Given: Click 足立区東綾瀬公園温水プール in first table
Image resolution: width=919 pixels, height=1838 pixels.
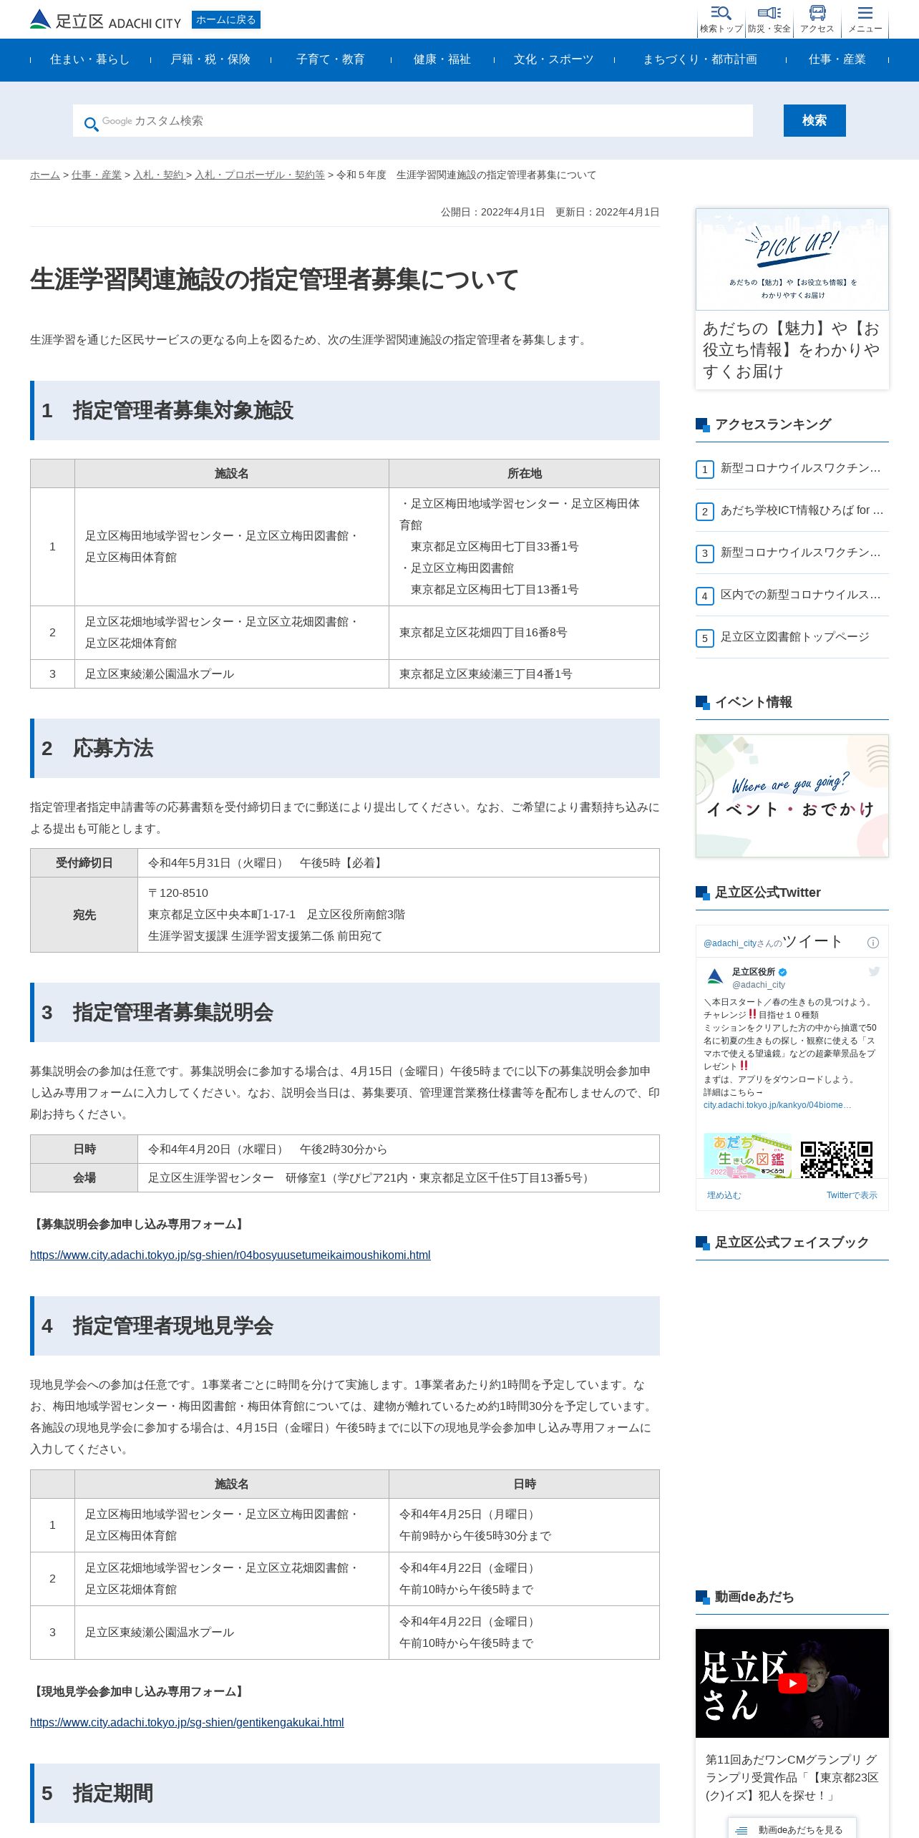Looking at the screenshot, I should coord(160,674).
